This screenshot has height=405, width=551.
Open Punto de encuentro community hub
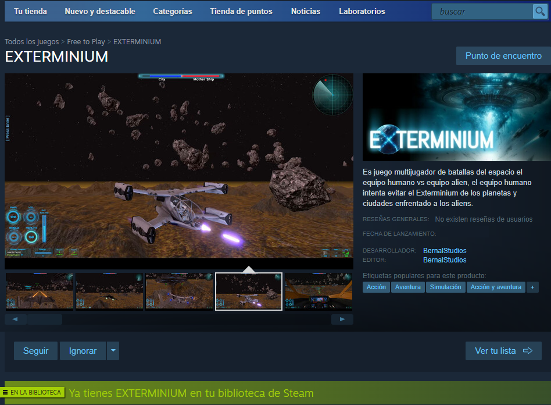[503, 56]
